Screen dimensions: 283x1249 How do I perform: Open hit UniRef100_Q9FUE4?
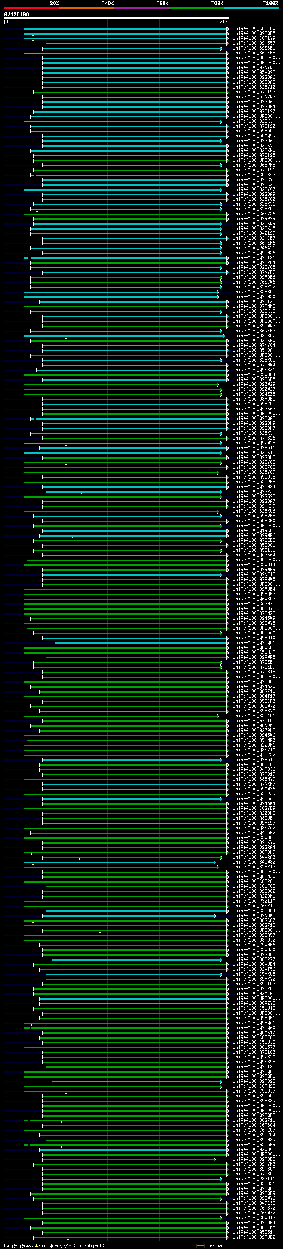pyautogui.click(x=254, y=589)
